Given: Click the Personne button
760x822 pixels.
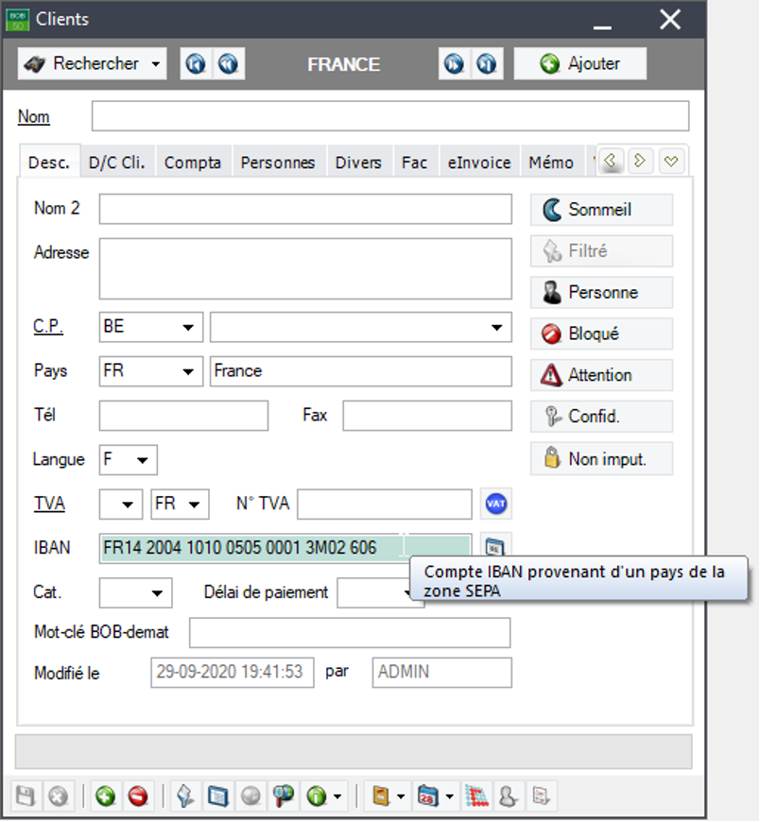Looking at the screenshot, I should pyautogui.click(x=601, y=293).
